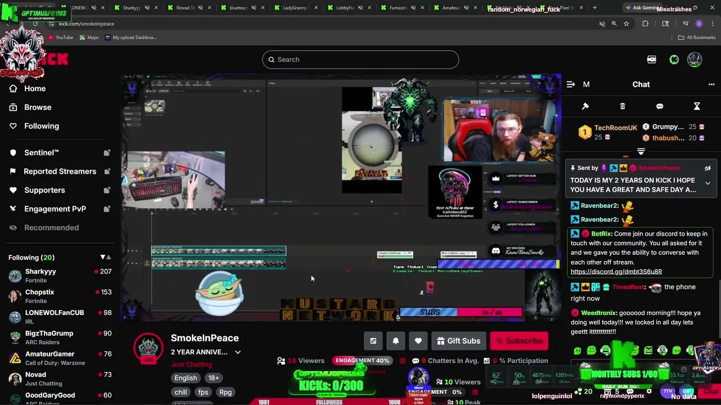Open Reported Streamers in sidebar
Screen dimensions: 721x405
click(60, 171)
